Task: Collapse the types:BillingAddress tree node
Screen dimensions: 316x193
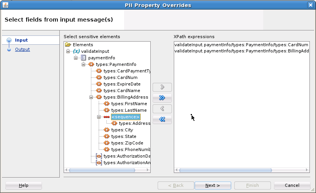Action: (x=91, y=97)
